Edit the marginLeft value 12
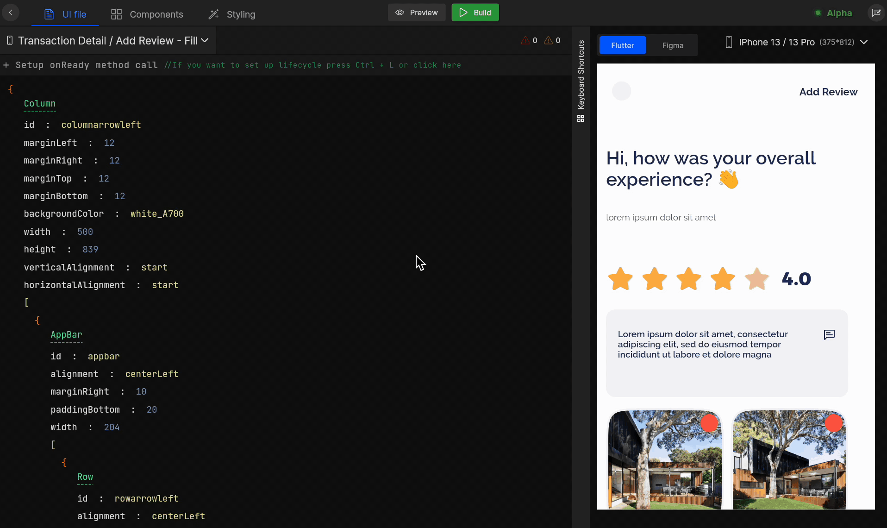Viewport: 887px width, 528px height. pyautogui.click(x=109, y=143)
